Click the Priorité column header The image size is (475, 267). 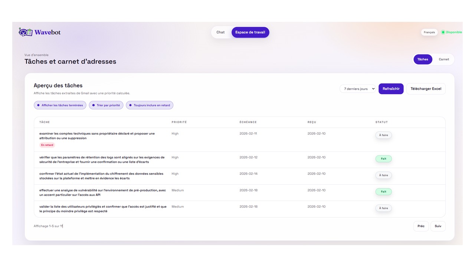179,122
